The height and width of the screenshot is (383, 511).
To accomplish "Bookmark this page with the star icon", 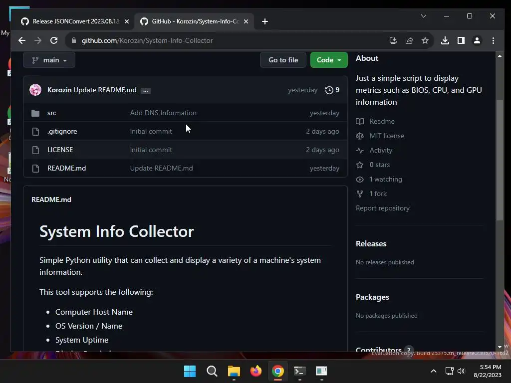I will click(x=425, y=40).
